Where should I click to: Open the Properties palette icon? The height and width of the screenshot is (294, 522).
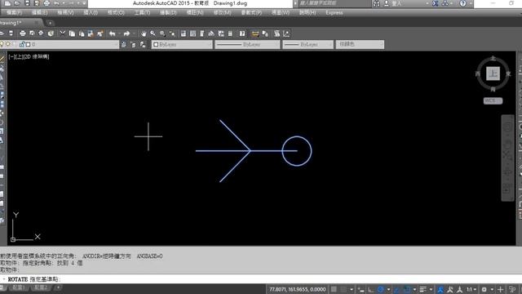point(184,33)
